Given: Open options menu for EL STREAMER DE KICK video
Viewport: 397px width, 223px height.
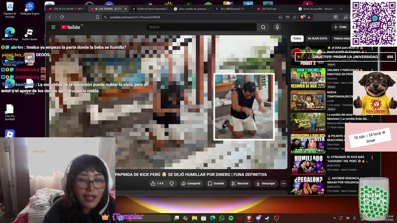Looking at the screenshot, I should click(372, 158).
